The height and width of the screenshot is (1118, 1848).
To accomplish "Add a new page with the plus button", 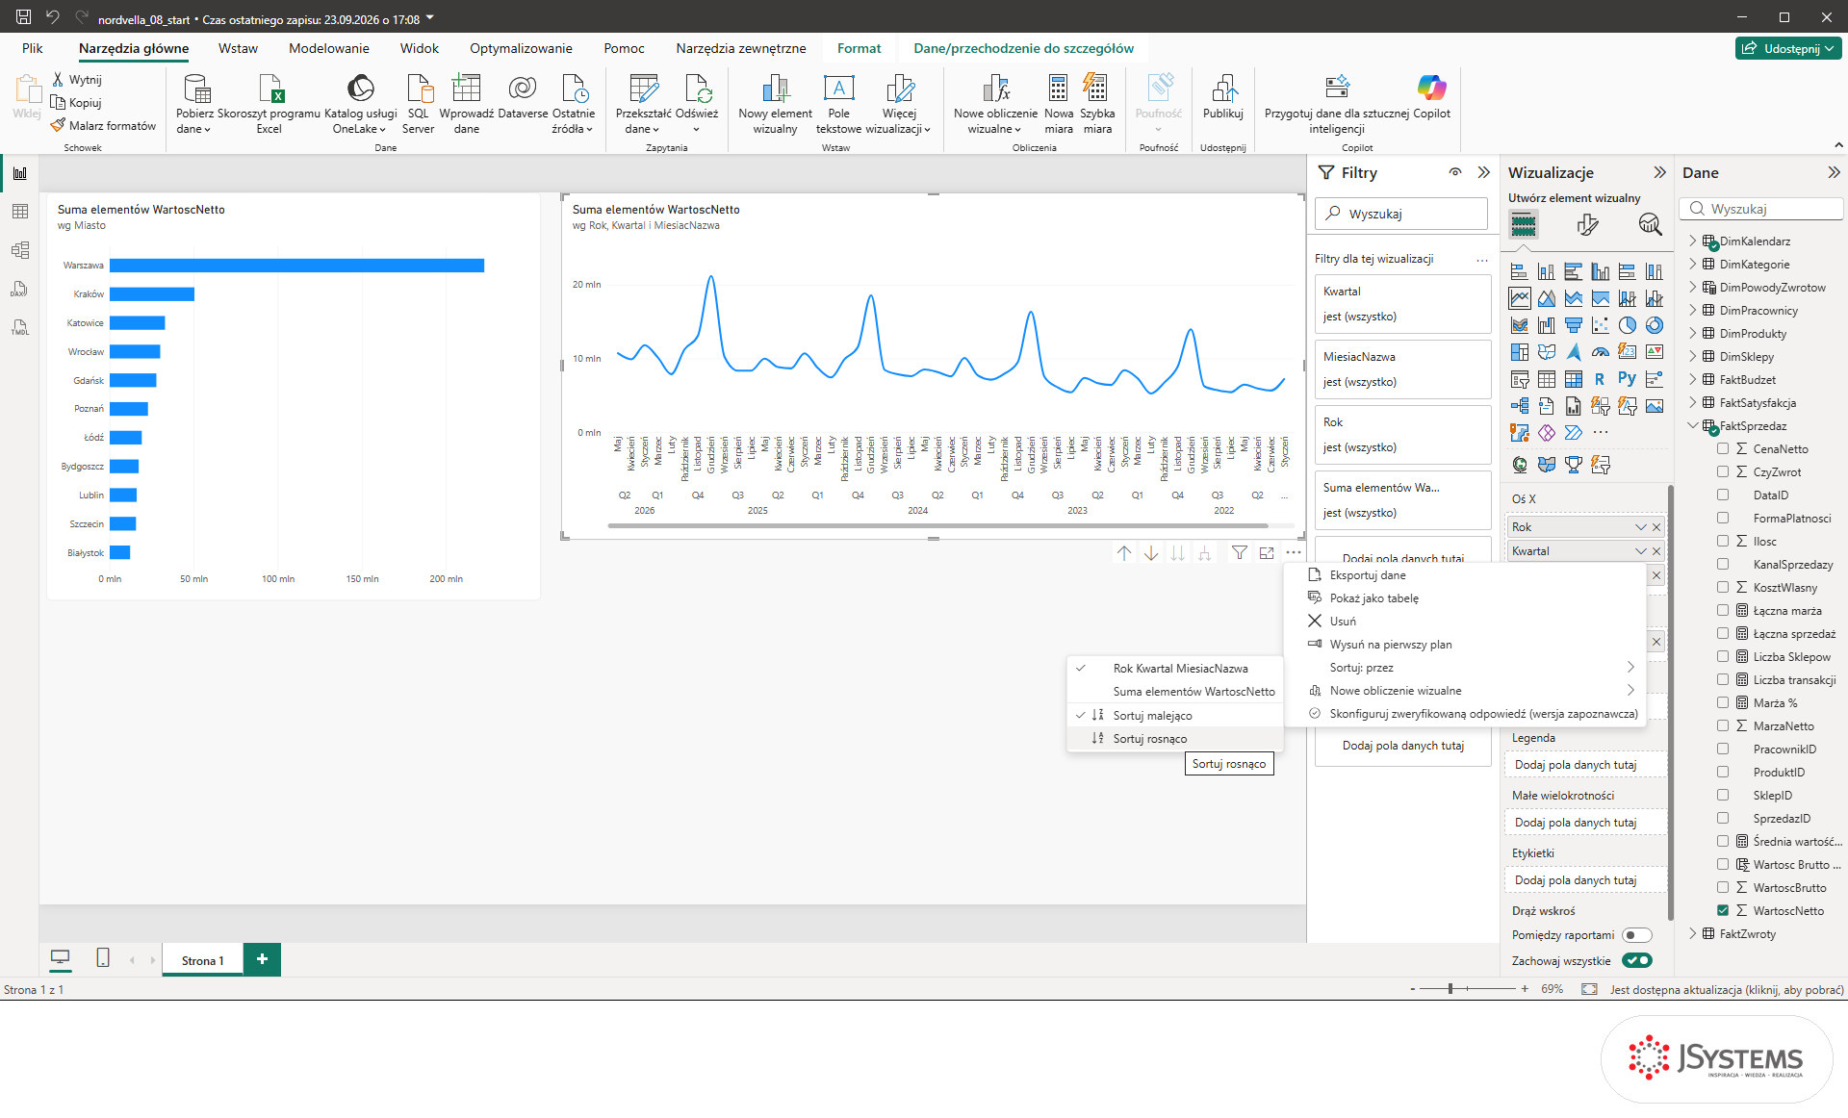I will (x=262, y=959).
